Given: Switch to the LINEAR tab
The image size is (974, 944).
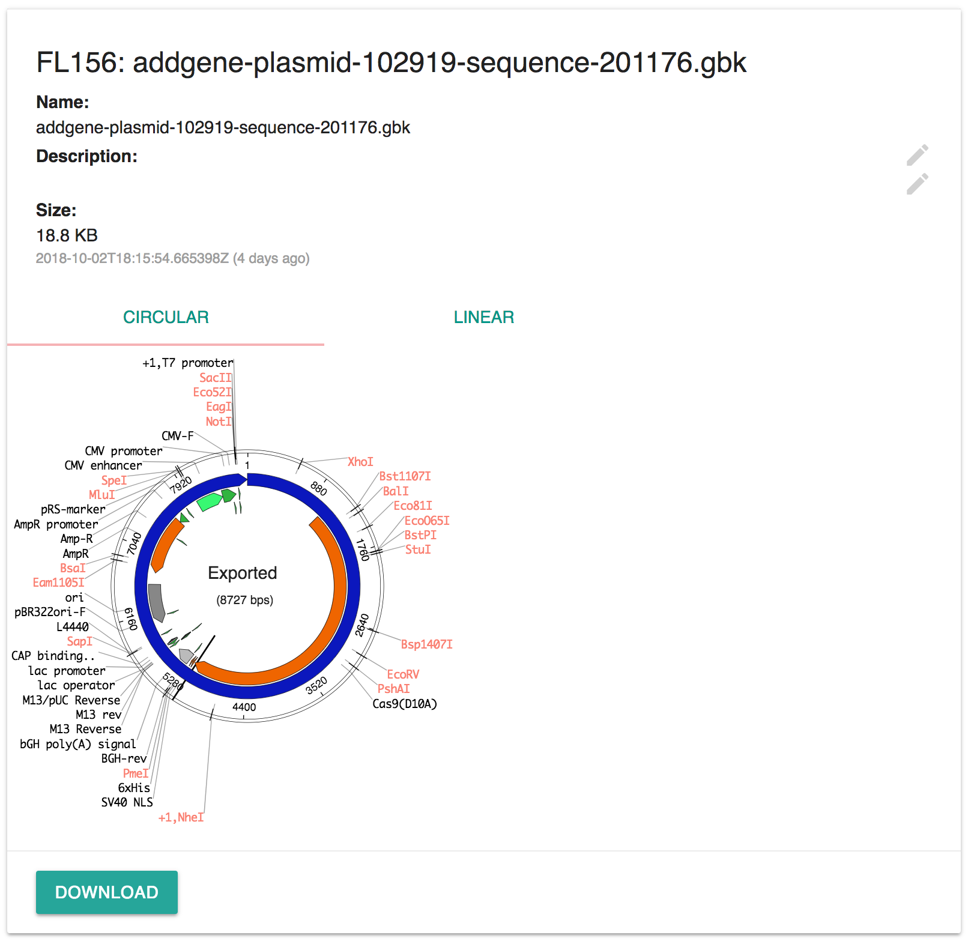Looking at the screenshot, I should pyautogui.click(x=483, y=317).
